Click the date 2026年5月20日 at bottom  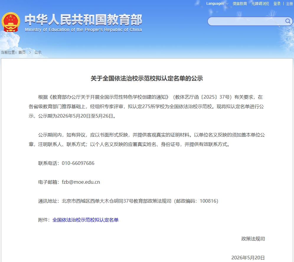[x=248, y=258]
